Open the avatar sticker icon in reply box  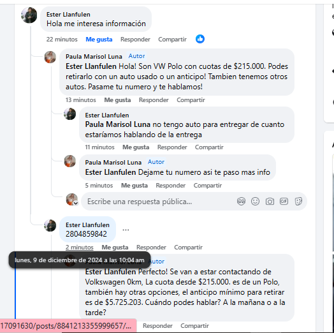(241, 201)
